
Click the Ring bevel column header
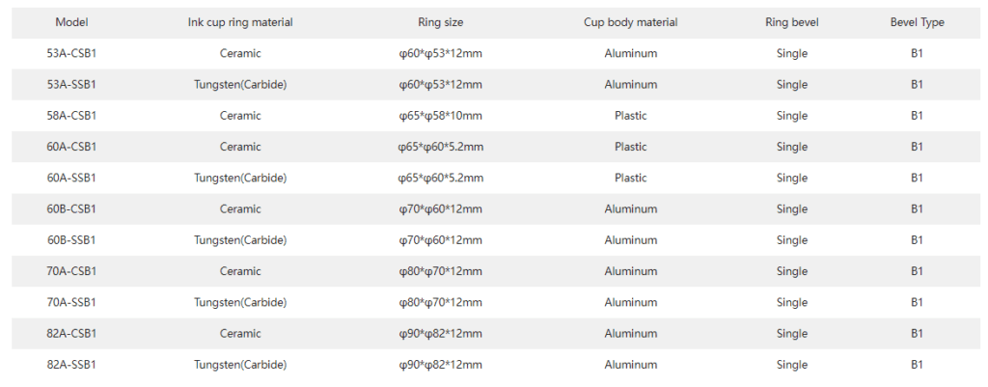tap(792, 22)
